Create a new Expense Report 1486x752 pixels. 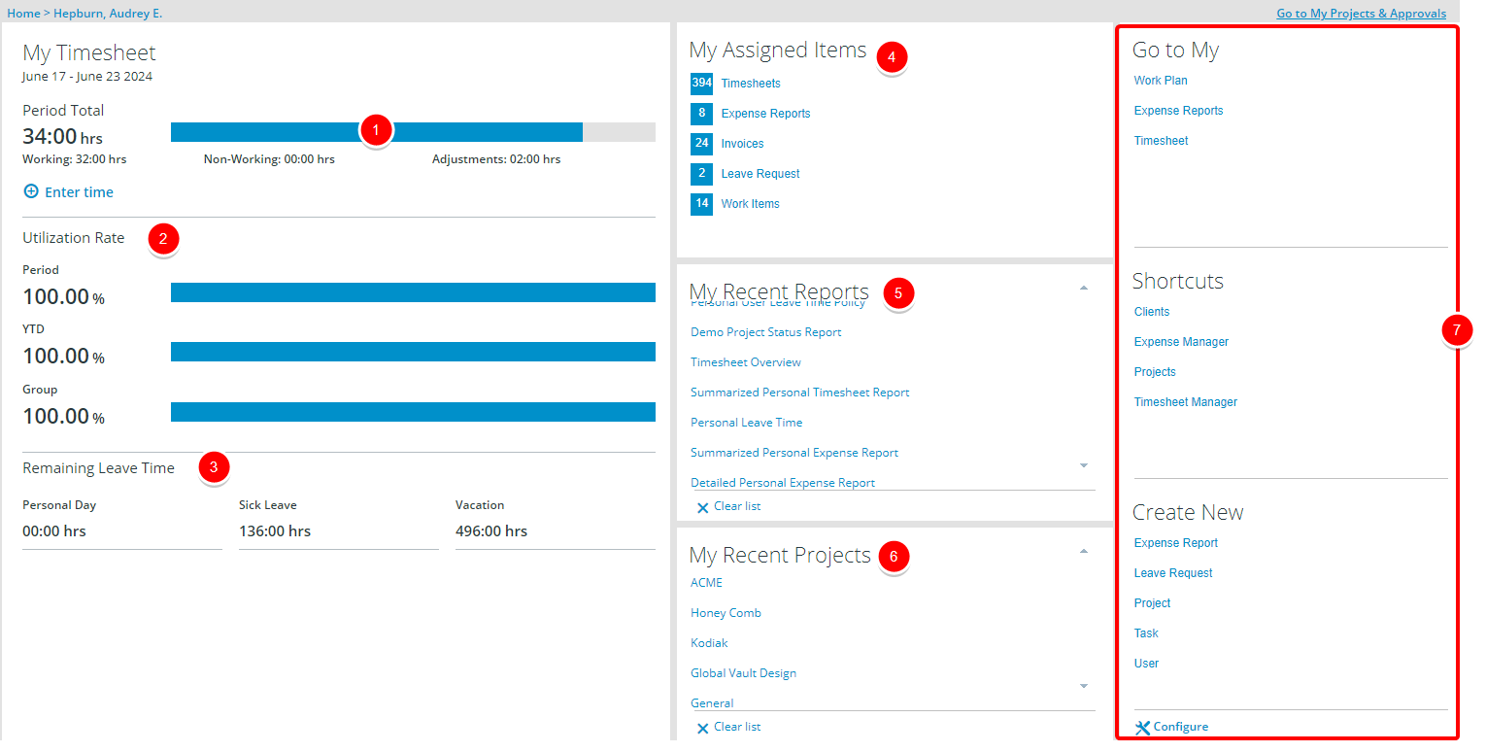pyautogui.click(x=1175, y=542)
